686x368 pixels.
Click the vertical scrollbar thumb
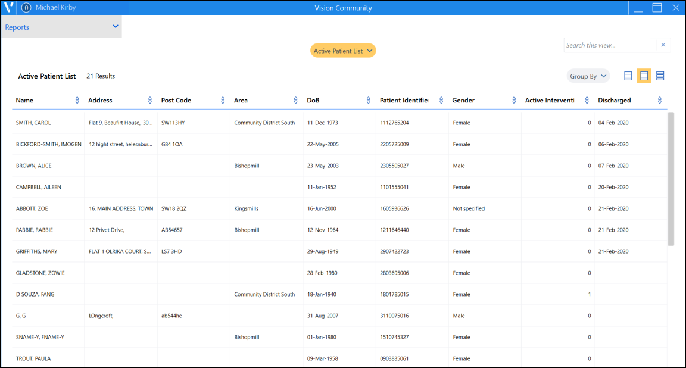click(x=671, y=179)
